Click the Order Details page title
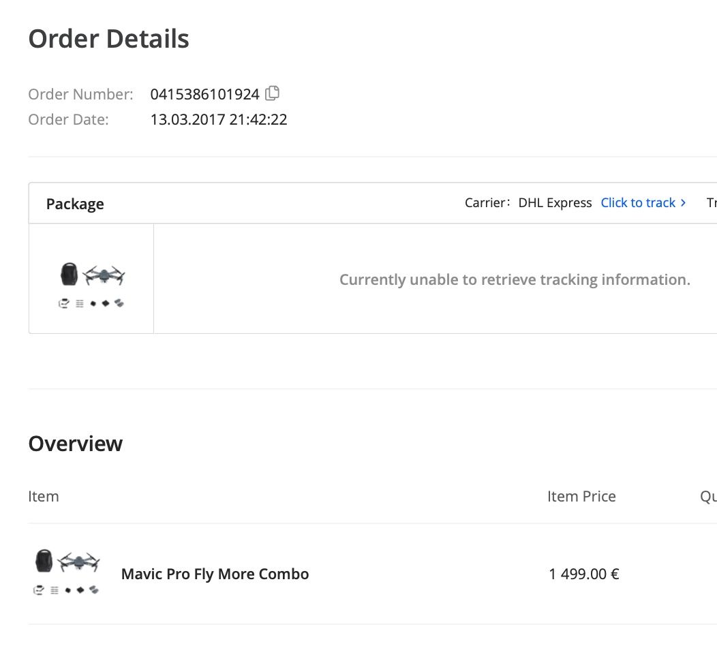 coord(109,38)
